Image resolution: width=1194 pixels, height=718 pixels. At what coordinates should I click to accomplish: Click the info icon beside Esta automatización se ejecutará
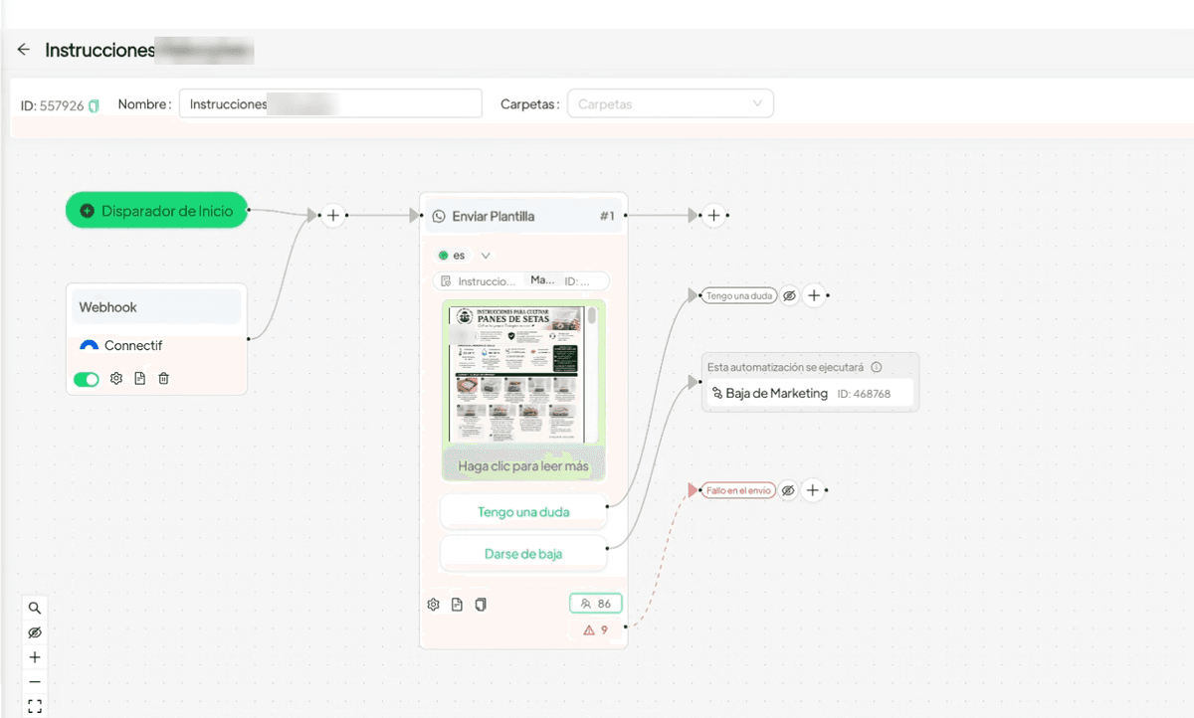[x=877, y=367]
